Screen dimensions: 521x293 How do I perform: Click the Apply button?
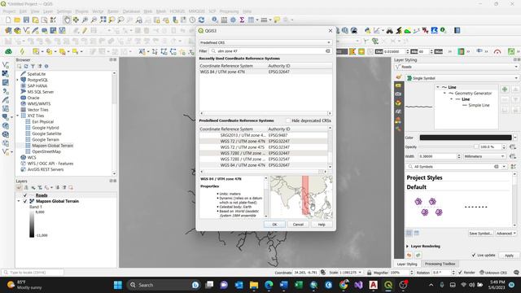[509, 255]
